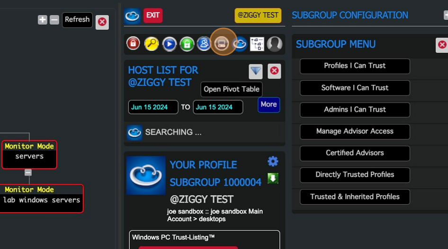Click the gray user silhouette icon
Viewport: 448px width, 249px height.
click(x=275, y=44)
